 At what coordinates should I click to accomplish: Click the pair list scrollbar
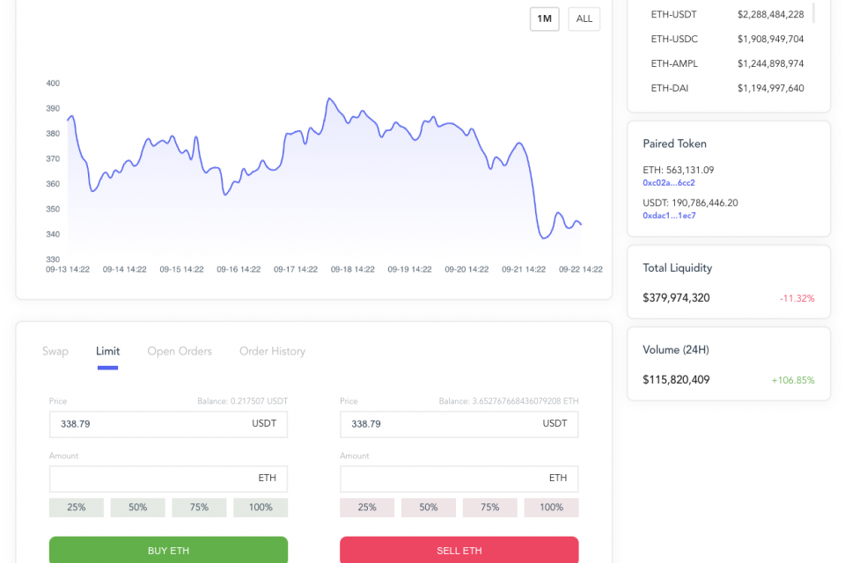coord(813,11)
